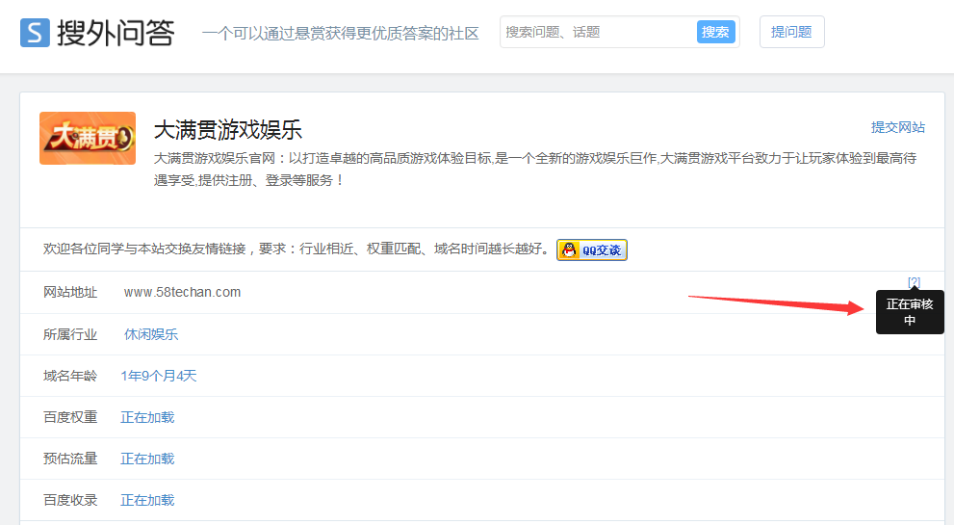Select the site slogan text beside logo
Screen dimensions: 954x525
341,33
